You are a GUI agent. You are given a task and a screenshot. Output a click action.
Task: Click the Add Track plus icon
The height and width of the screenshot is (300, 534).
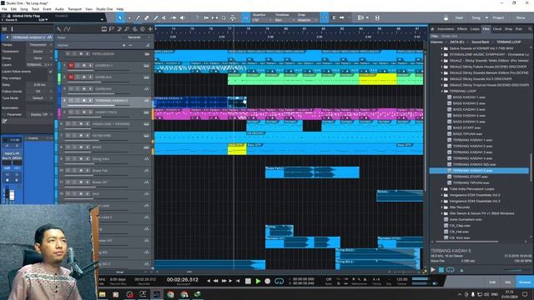(x=150, y=29)
